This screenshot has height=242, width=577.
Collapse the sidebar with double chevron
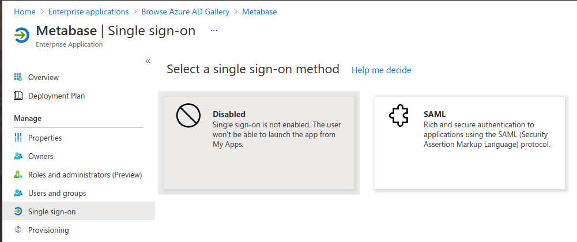[x=148, y=61]
